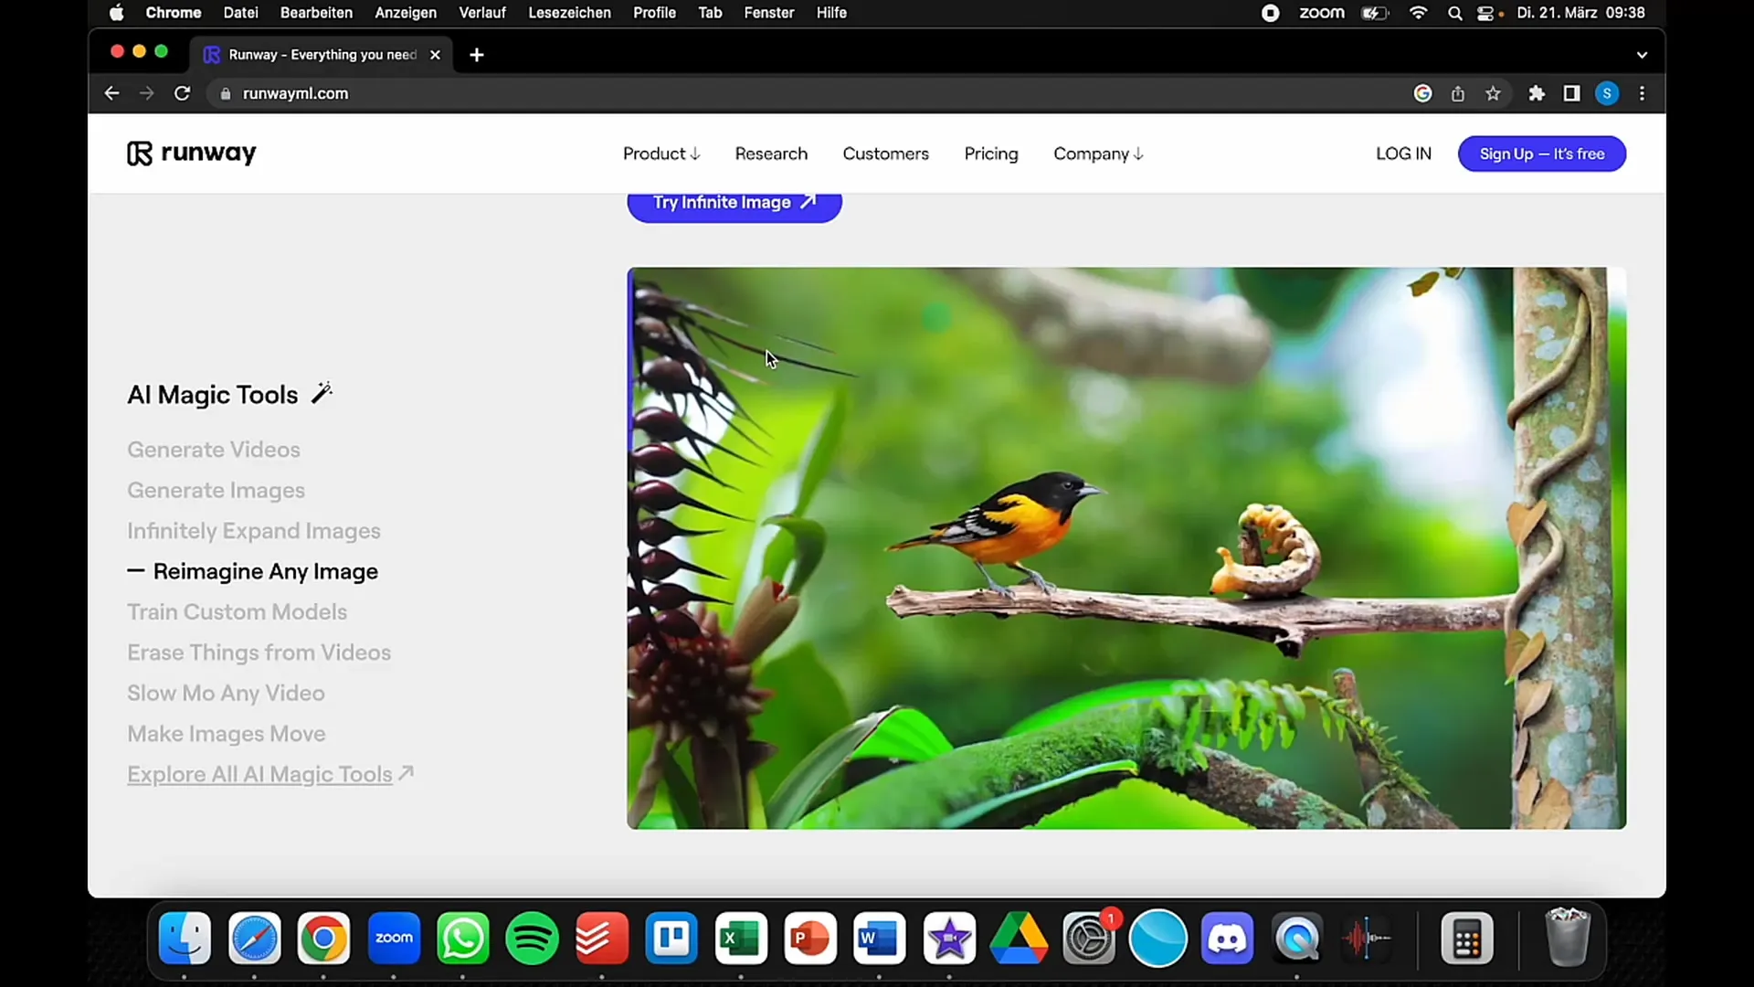This screenshot has width=1754, height=987.
Task: Select Erase Things from Videos
Action: (259, 652)
